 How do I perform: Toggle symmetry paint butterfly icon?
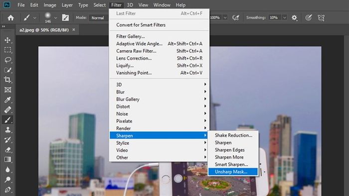pyautogui.click(x=321, y=18)
